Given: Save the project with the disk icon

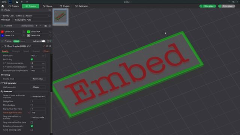Looking at the screenshot, I should 17,2.
